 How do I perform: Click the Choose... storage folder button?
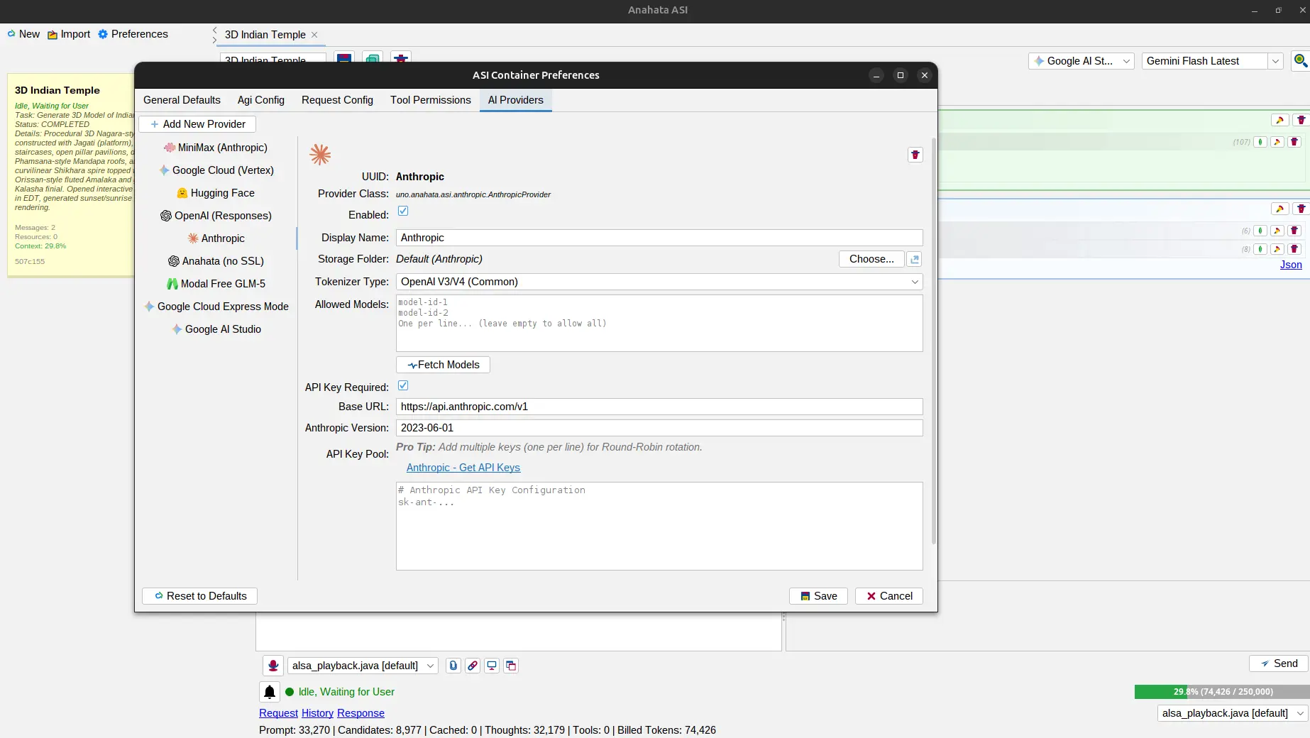[871, 259]
